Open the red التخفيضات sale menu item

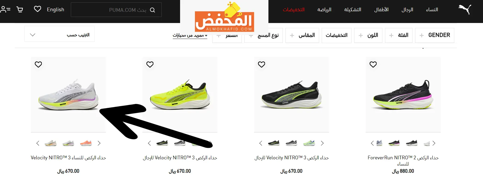pyautogui.click(x=294, y=10)
